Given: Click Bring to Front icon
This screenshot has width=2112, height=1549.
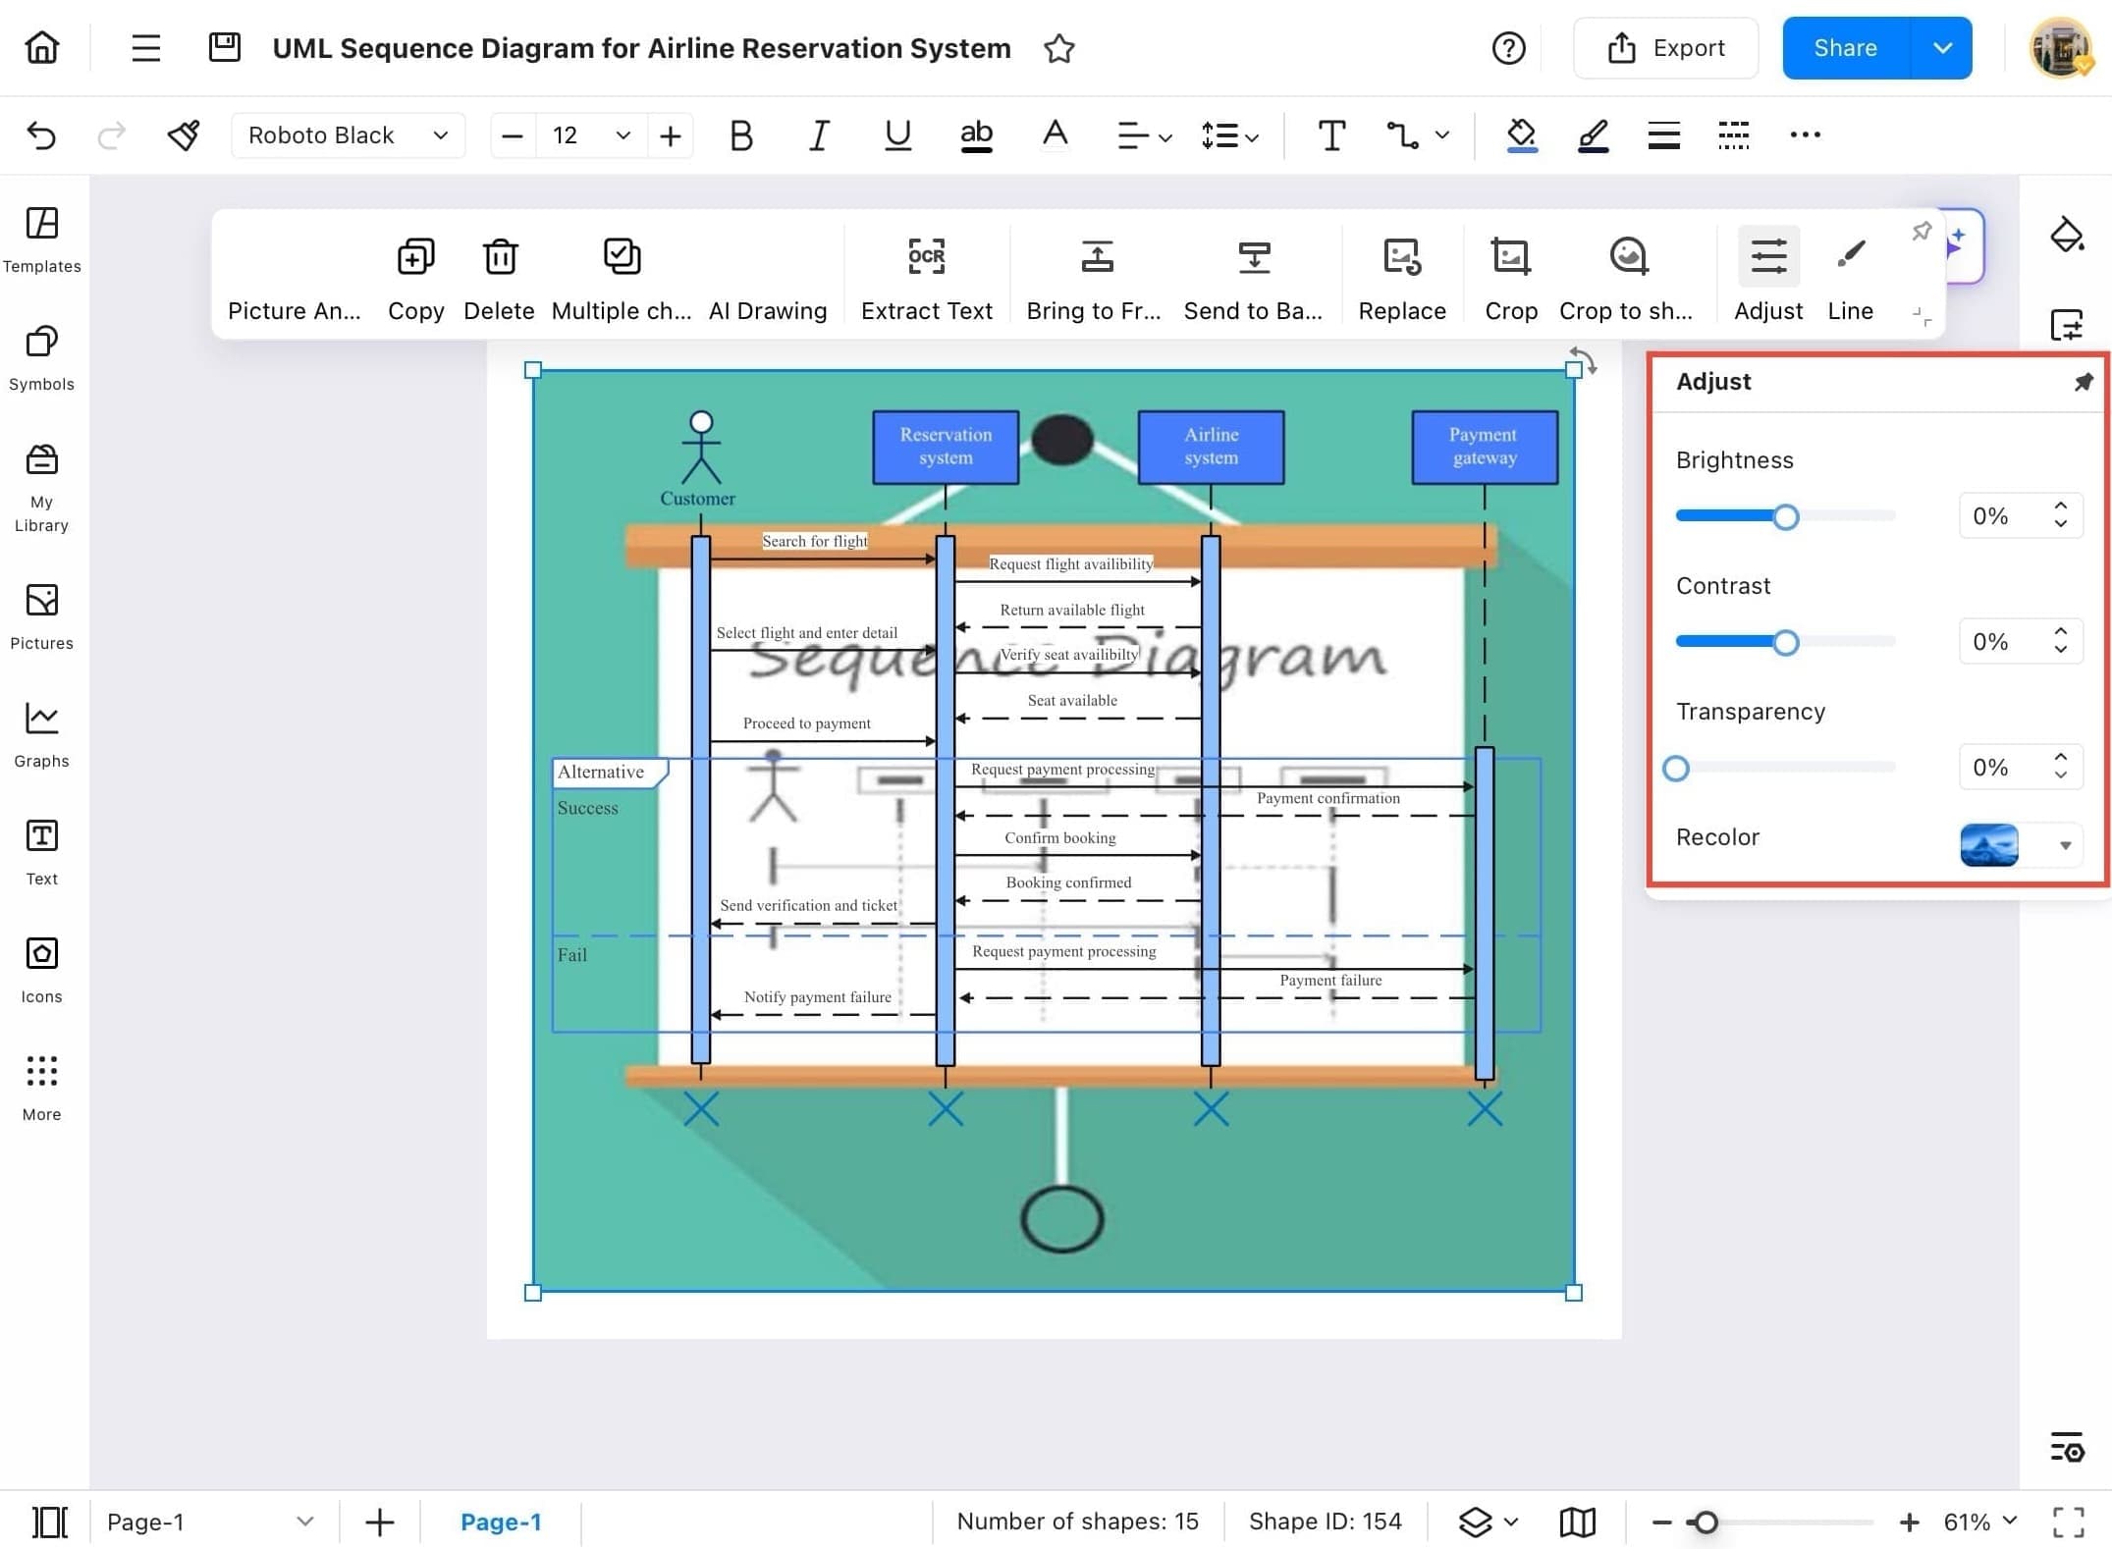Looking at the screenshot, I should pos(1097,257).
